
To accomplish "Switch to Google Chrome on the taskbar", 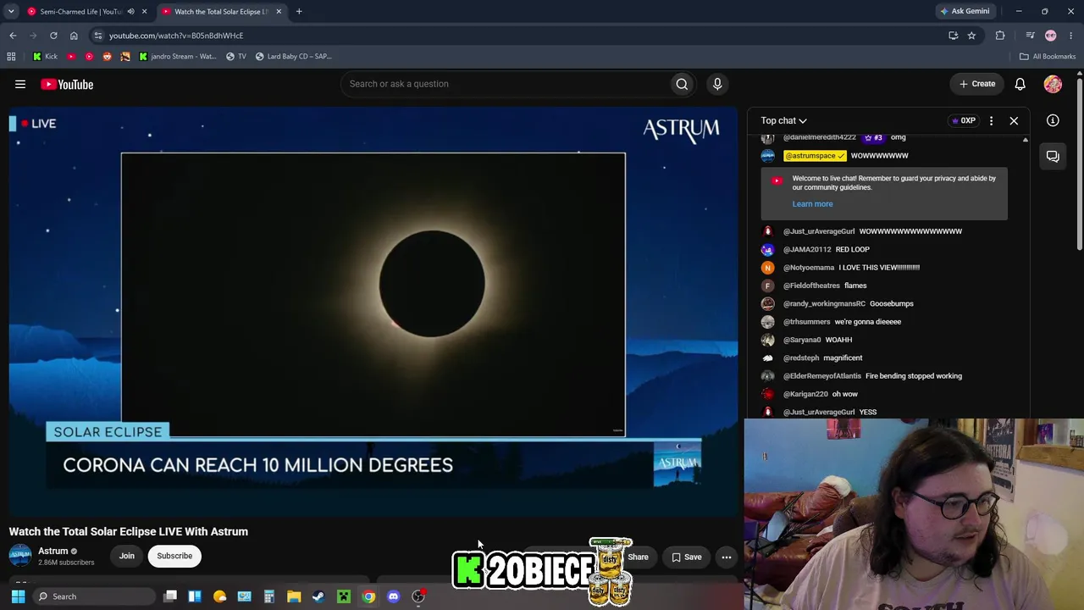I will click(368, 596).
